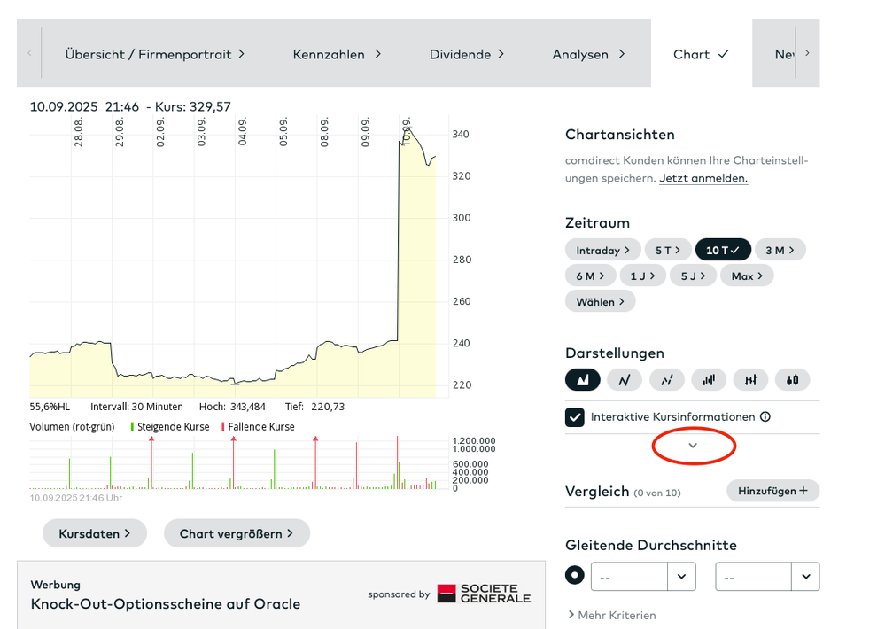
Task: Pick the OHLC chart style
Action: (x=750, y=380)
